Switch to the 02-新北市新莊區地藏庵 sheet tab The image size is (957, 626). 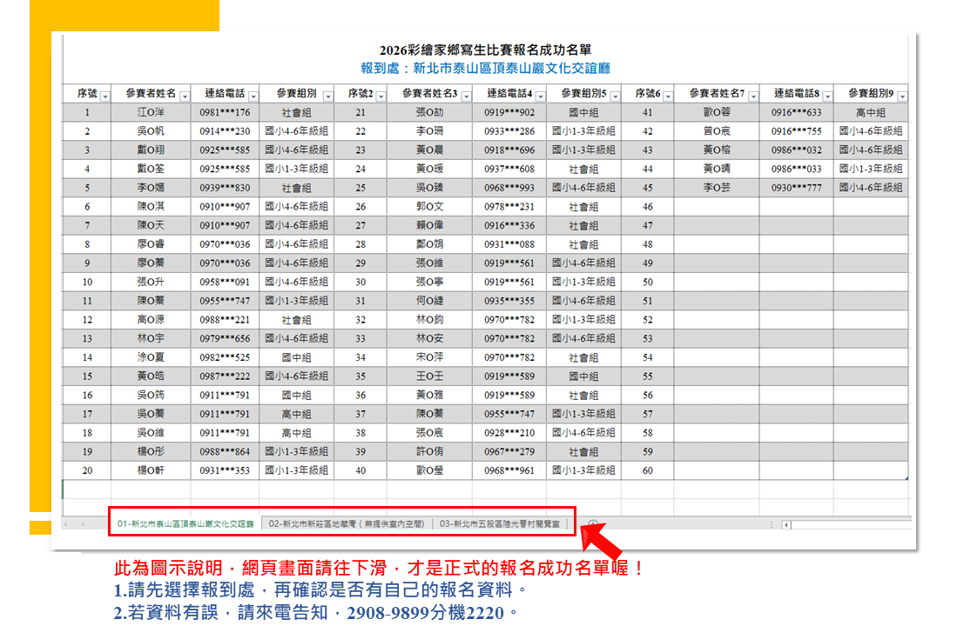347,524
